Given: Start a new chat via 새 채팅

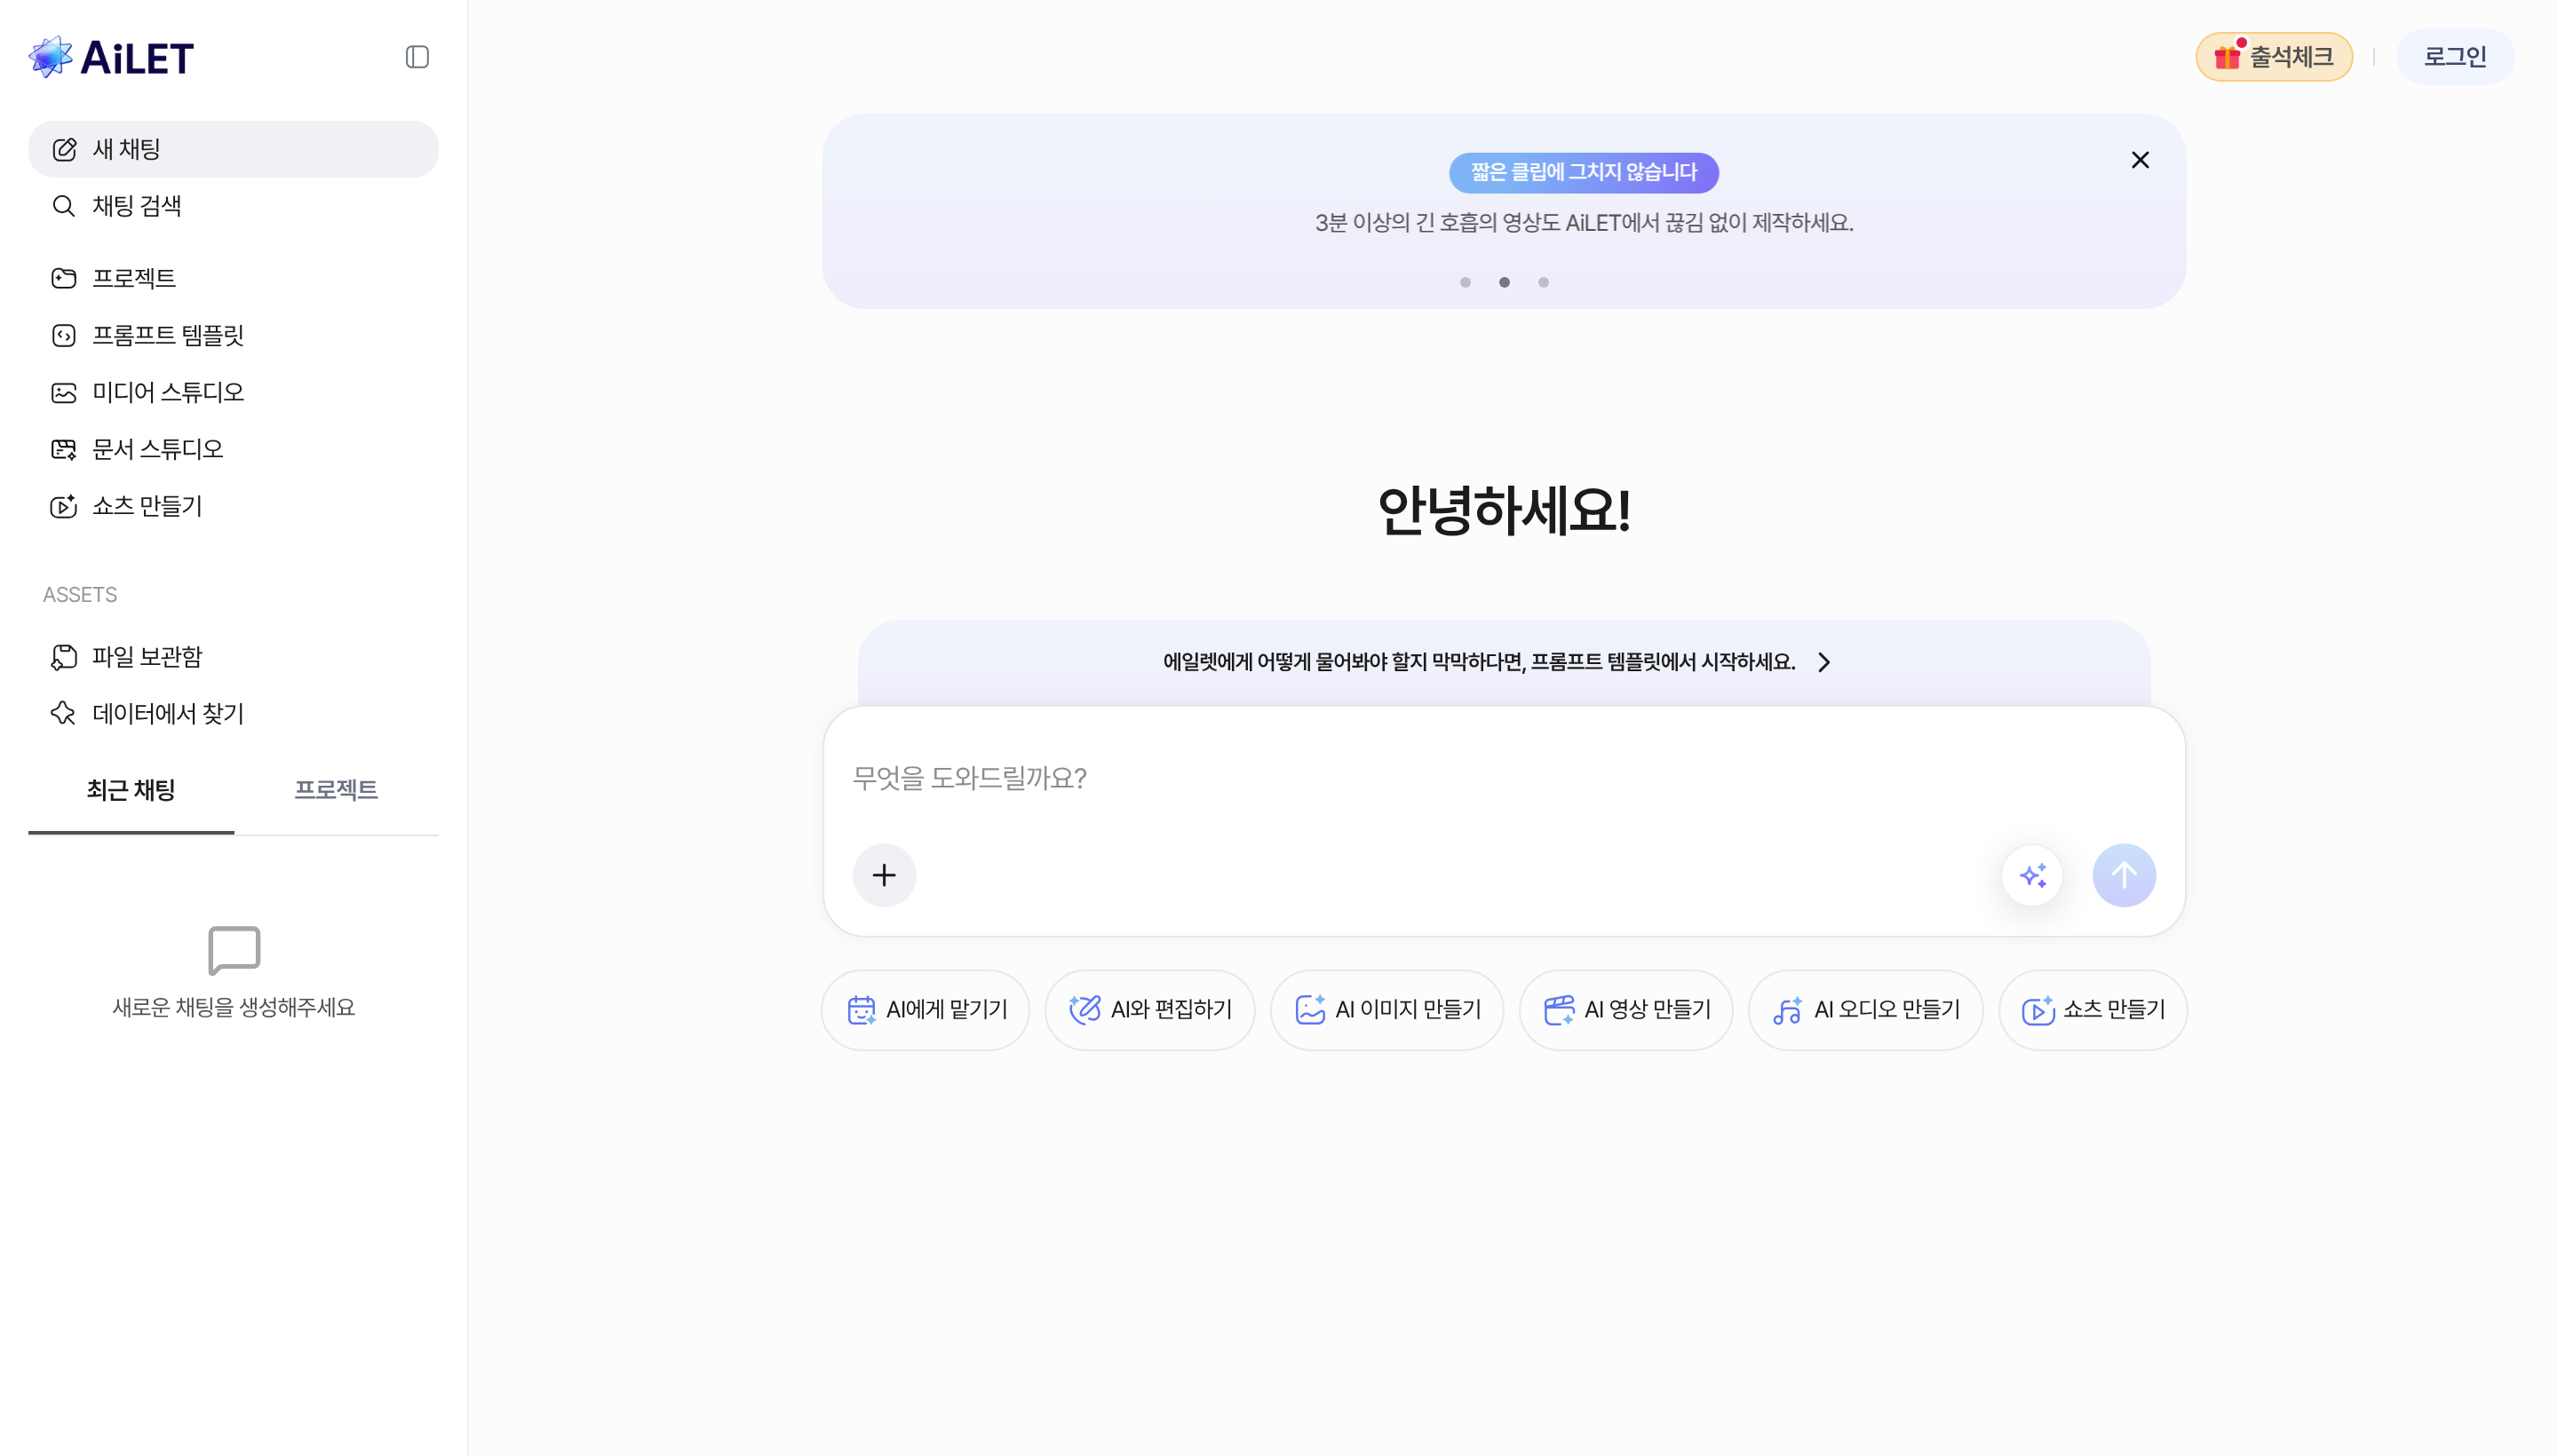Looking at the screenshot, I should click(x=233, y=149).
